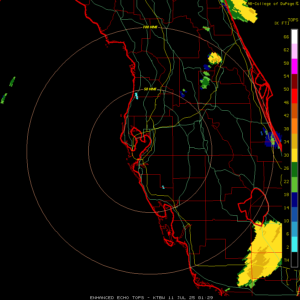Click the bright yellow legend swatch
Image resolution: width=300 pixels, height=300 pixels.
pyautogui.click(x=294, y=155)
